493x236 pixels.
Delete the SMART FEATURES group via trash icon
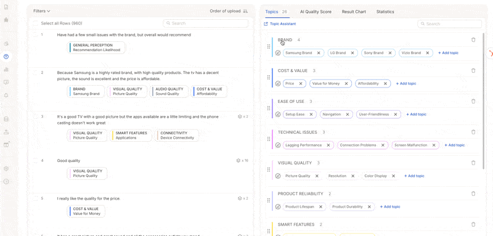(x=473, y=224)
